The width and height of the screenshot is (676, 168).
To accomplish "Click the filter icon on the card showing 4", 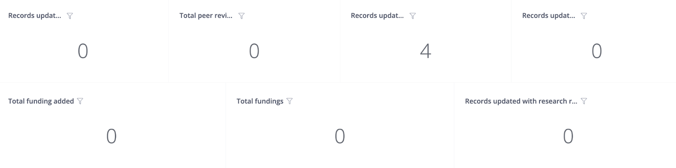I will [x=413, y=16].
